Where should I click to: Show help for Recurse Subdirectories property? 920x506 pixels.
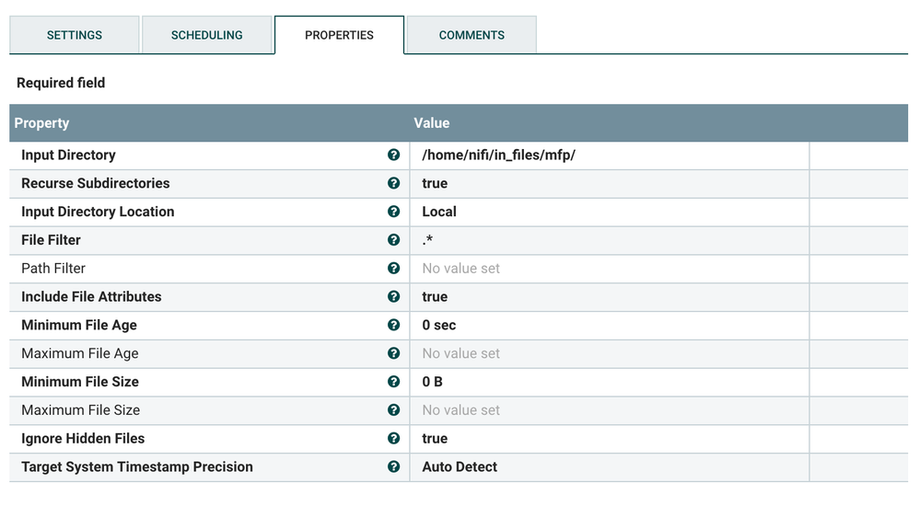[394, 183]
